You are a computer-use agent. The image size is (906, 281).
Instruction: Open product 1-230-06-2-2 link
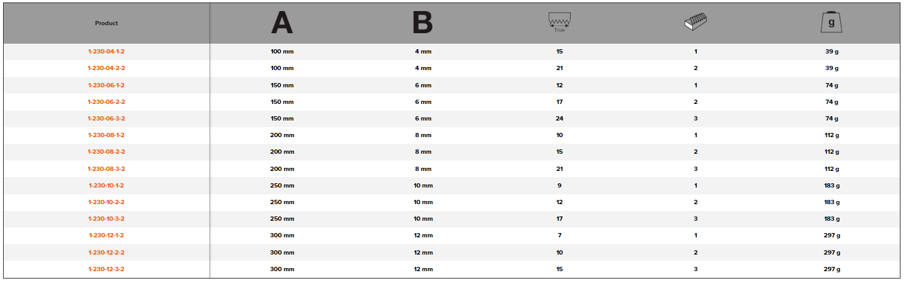pyautogui.click(x=106, y=102)
